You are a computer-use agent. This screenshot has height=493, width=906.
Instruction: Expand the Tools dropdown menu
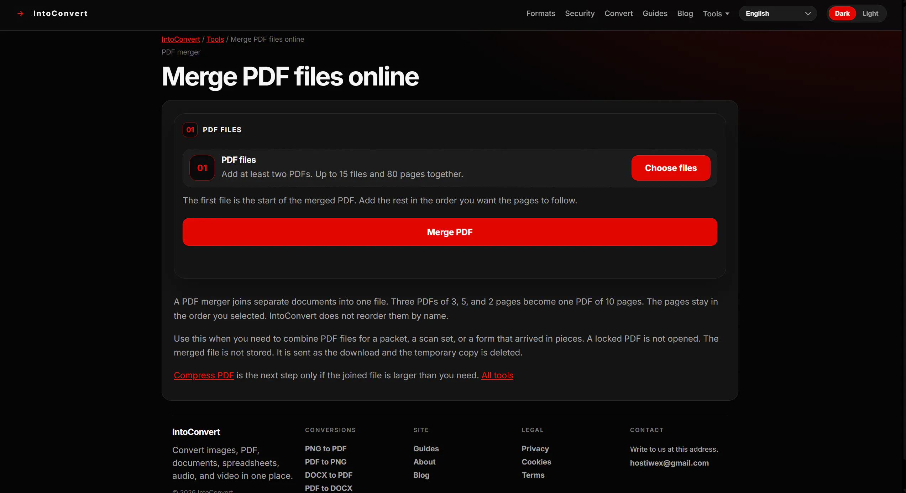716,14
